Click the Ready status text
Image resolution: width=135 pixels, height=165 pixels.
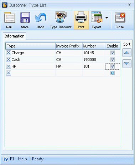38,159
